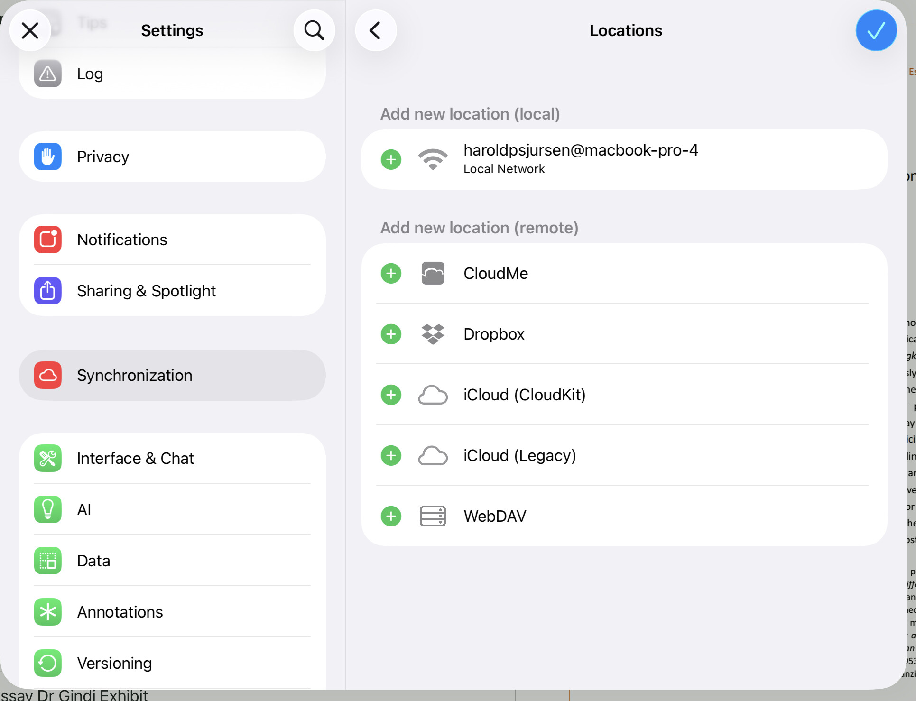Click the iCloud (Legacy) cloud icon

click(433, 456)
